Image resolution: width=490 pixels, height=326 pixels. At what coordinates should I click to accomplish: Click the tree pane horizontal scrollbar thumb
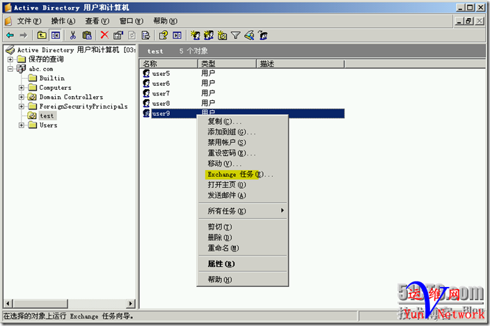40,303
